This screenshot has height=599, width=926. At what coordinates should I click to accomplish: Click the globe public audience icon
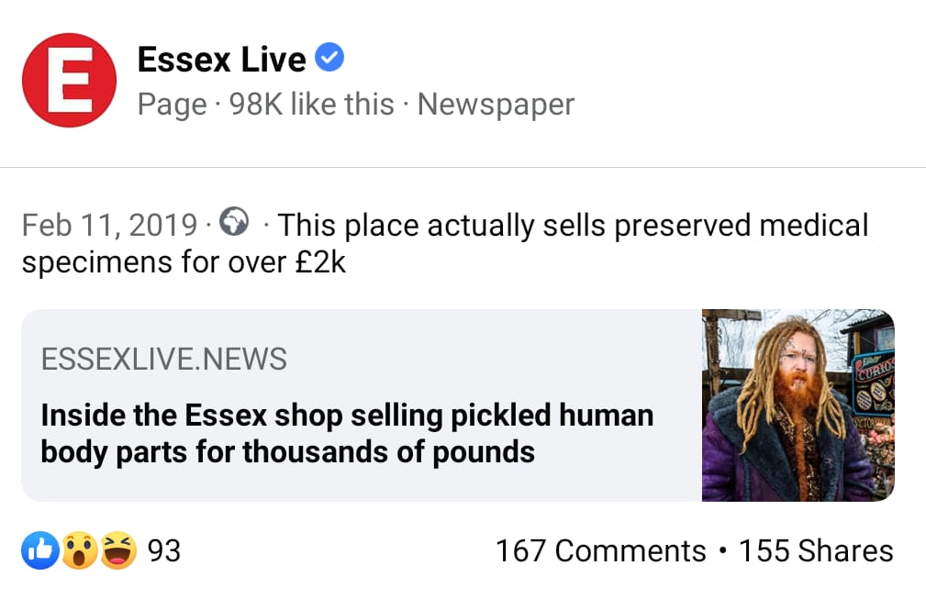tap(237, 223)
